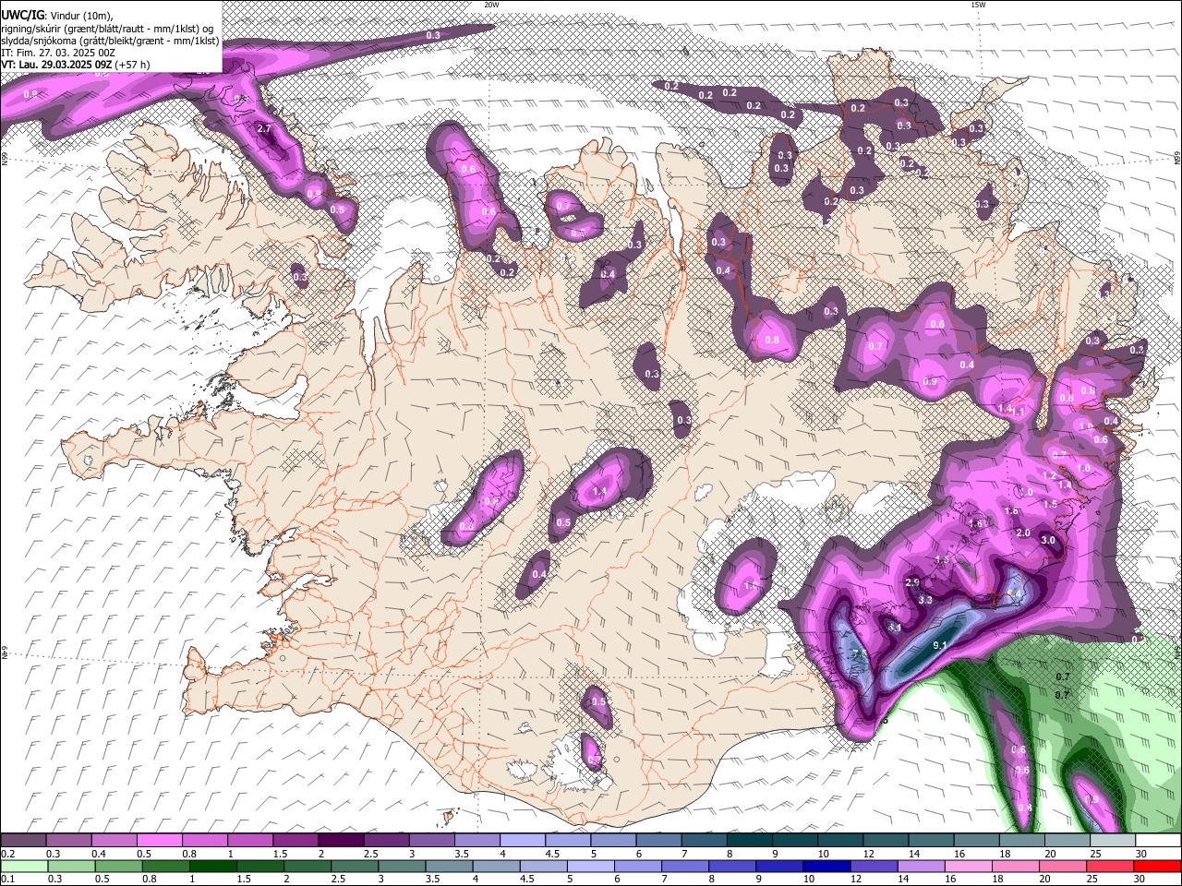Image resolution: width=1182 pixels, height=886 pixels.
Task: Select the bright pink 0.5 swatch, upper scale
Action: point(159,841)
